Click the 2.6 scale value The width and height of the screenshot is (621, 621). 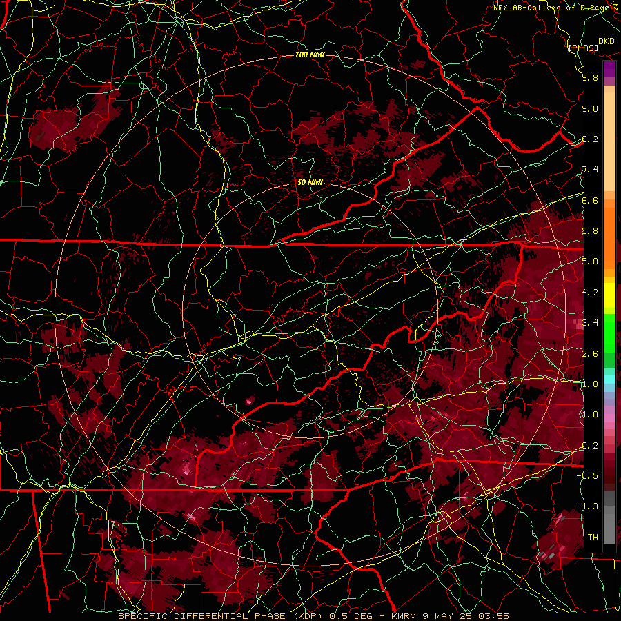[590, 353]
